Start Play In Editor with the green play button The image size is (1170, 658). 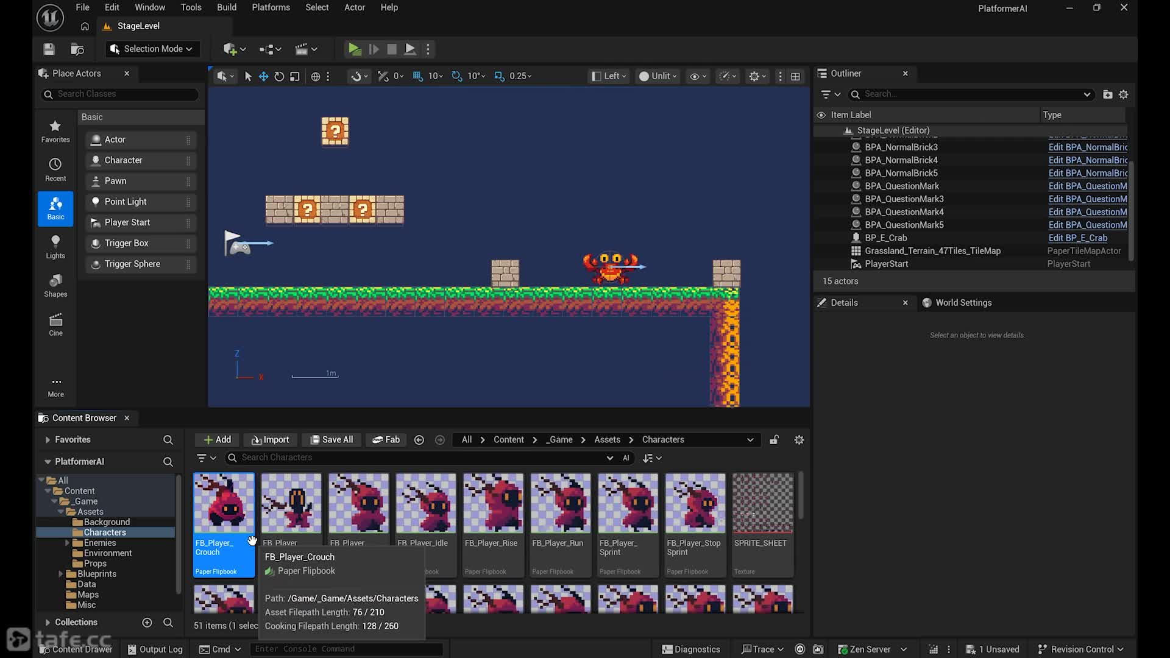(x=354, y=49)
